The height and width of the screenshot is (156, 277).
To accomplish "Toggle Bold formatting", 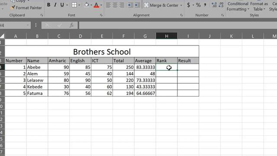I will (48, 5).
